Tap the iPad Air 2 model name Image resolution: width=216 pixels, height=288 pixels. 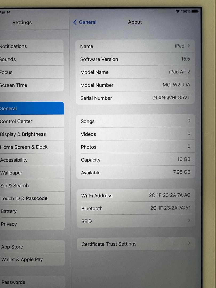tap(179, 72)
